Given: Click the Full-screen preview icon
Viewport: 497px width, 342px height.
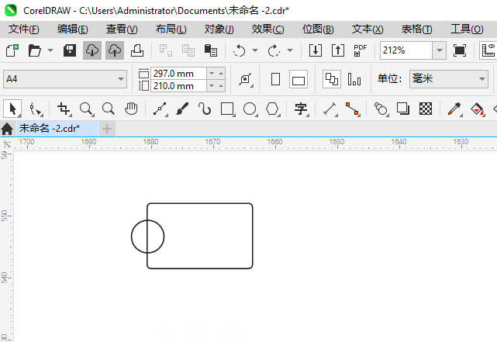Looking at the screenshot, I should [460, 50].
